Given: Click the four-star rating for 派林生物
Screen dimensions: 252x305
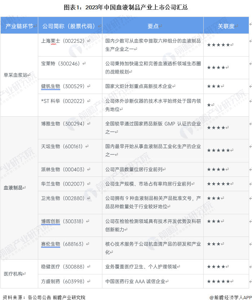Looking at the screenshot, I should [x=216, y=169].
